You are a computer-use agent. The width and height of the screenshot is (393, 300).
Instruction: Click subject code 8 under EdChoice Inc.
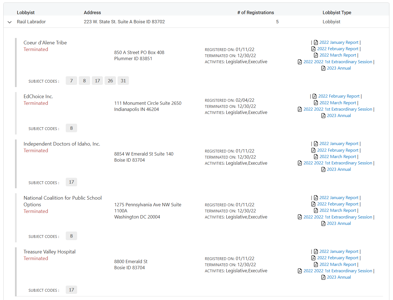tap(71, 128)
